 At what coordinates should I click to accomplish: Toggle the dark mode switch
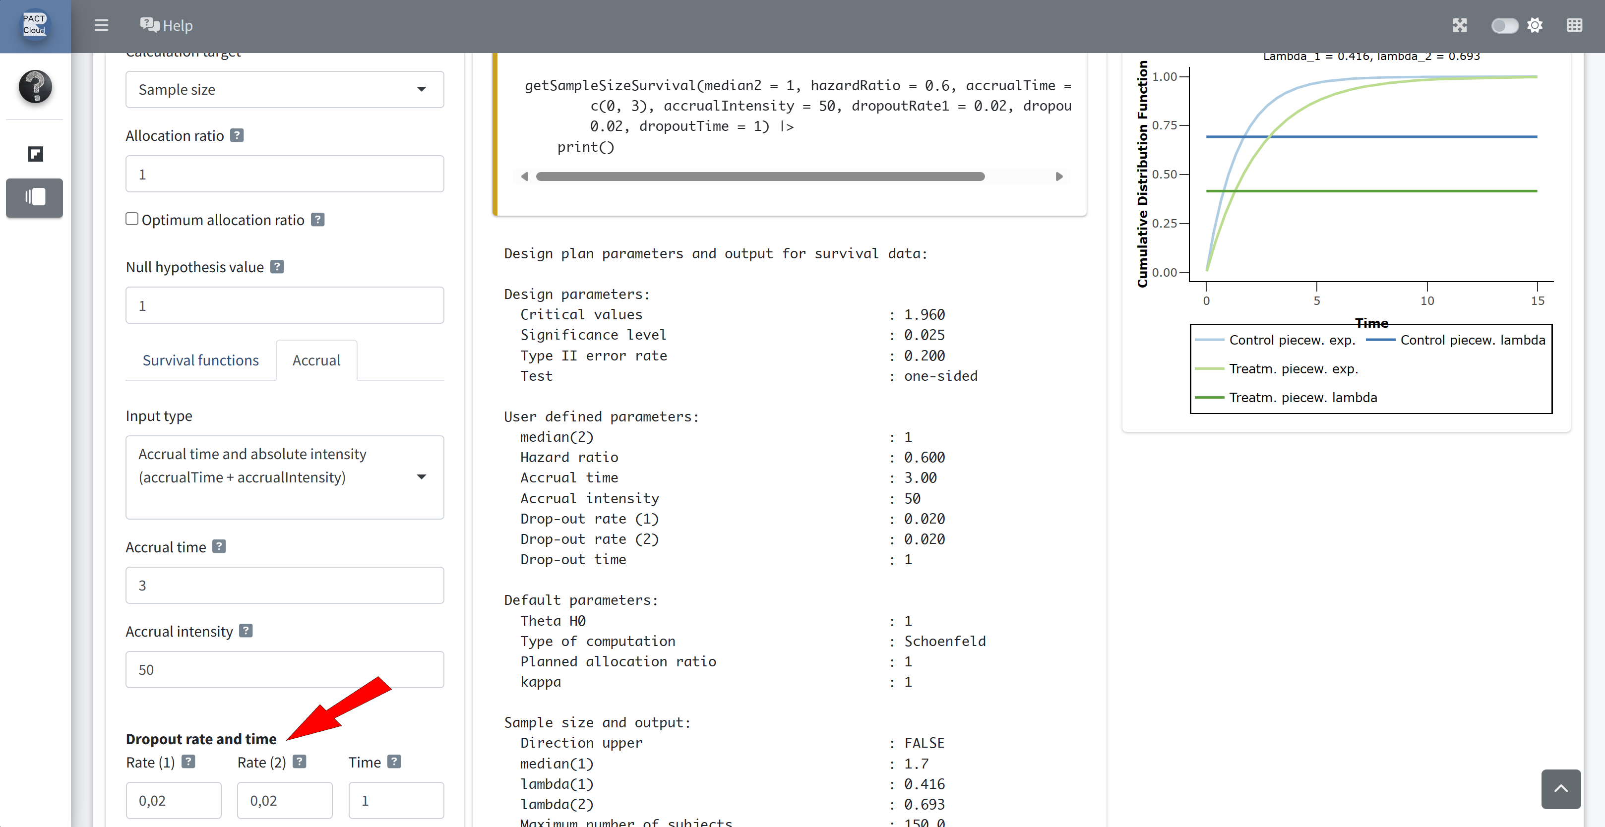point(1504,25)
